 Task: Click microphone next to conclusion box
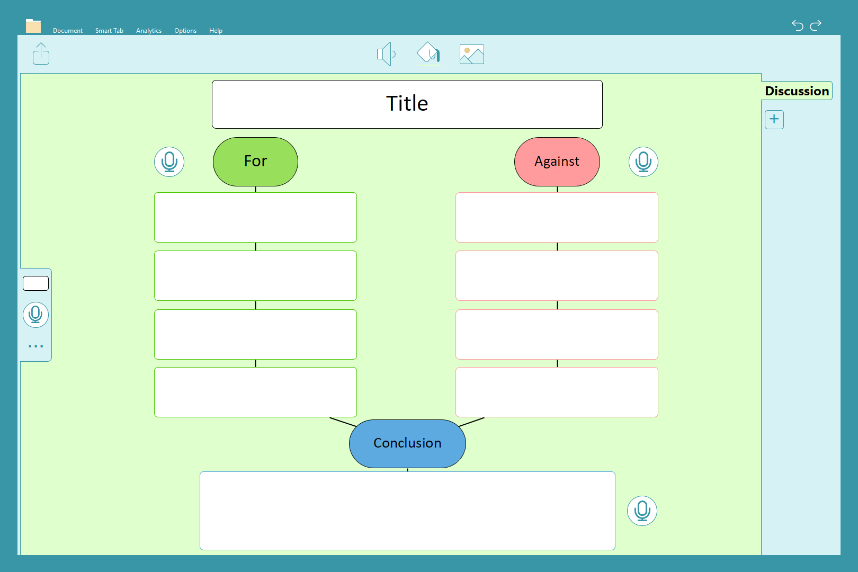click(x=642, y=511)
